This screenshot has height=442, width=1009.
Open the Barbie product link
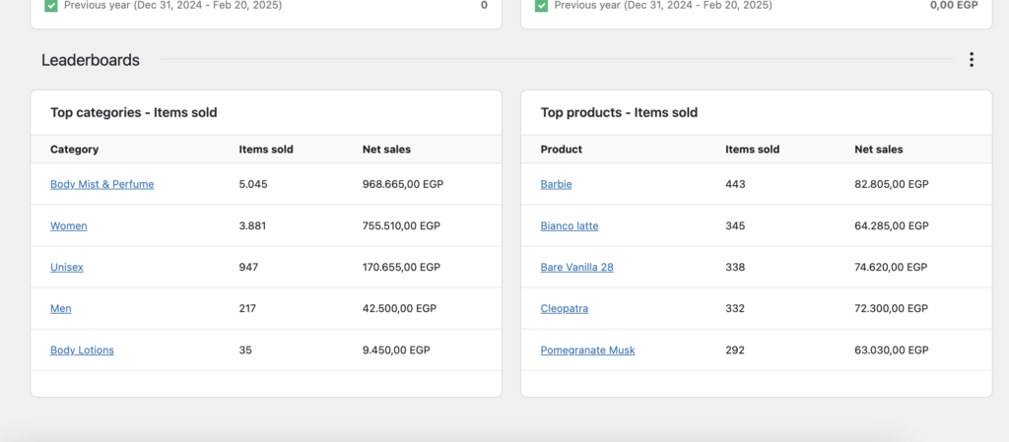pos(556,184)
